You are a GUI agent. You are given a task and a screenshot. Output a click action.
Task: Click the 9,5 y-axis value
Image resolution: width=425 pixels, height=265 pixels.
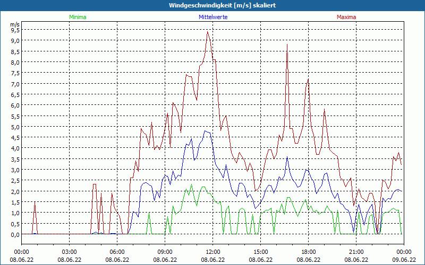coord(15,30)
